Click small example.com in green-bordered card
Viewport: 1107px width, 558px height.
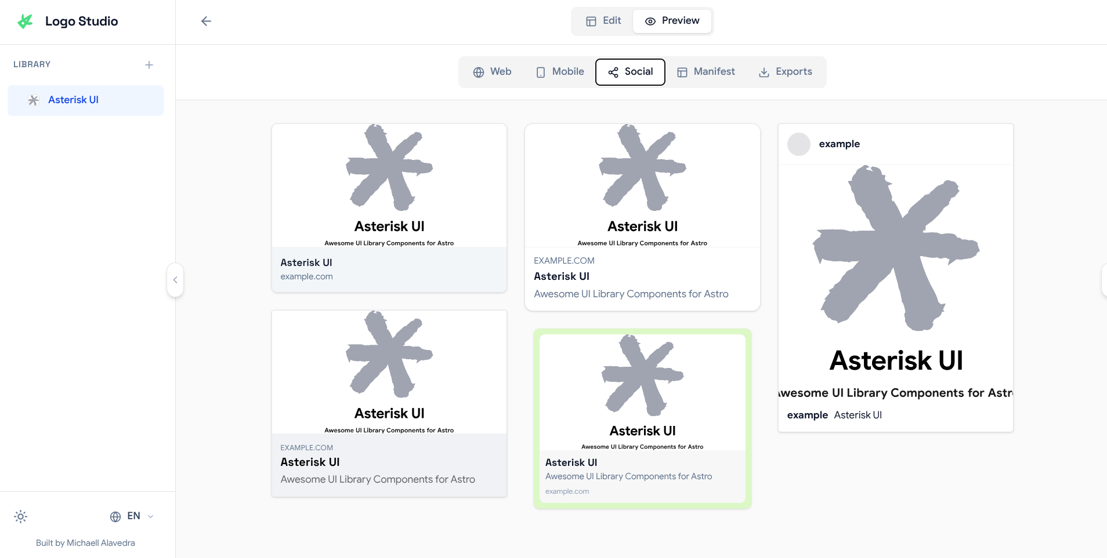(x=567, y=491)
